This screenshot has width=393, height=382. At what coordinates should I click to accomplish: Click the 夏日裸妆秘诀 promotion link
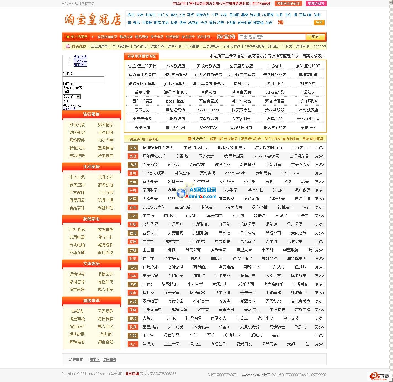(251, 139)
